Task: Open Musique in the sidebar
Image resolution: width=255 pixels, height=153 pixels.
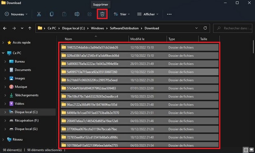Action: [x=21, y=87]
